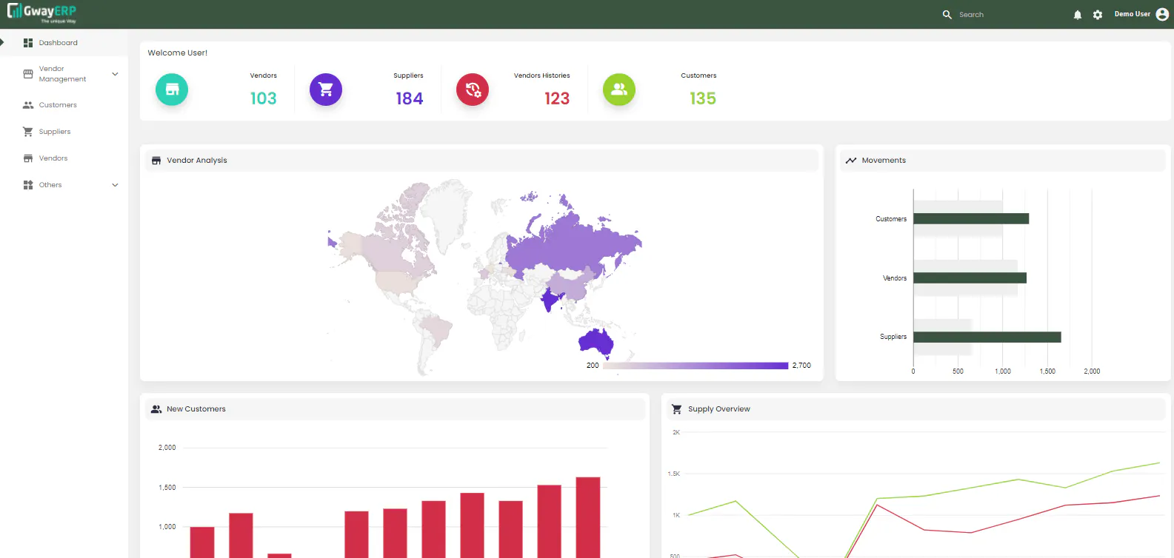Click the Vendor Management sidebar item
This screenshot has height=558, width=1174.
point(64,74)
